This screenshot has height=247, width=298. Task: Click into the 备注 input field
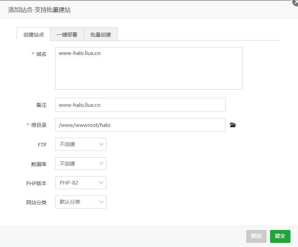click(140, 105)
